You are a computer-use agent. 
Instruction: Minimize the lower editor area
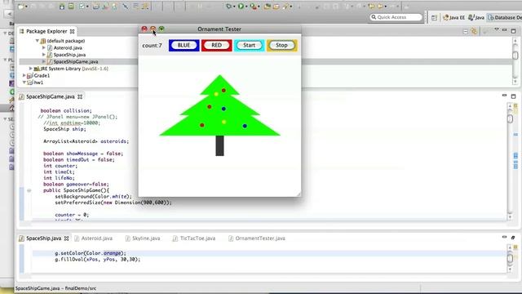tap(504, 237)
